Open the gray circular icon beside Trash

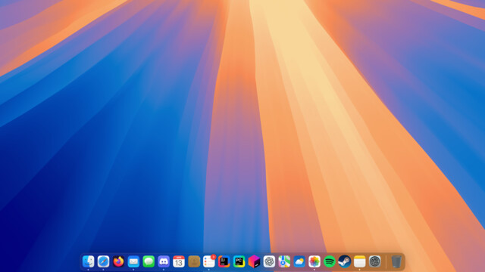(x=375, y=261)
